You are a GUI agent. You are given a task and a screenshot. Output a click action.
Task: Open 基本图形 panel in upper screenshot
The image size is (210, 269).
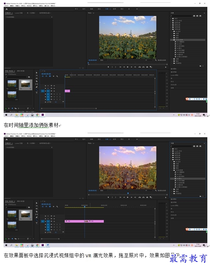tap(174, 69)
